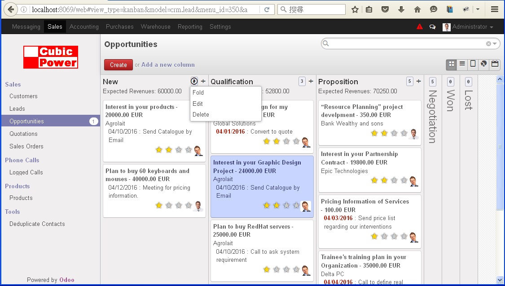This screenshot has height=286, width=505.
Task: Switch to List view icon
Action: [x=462, y=64]
